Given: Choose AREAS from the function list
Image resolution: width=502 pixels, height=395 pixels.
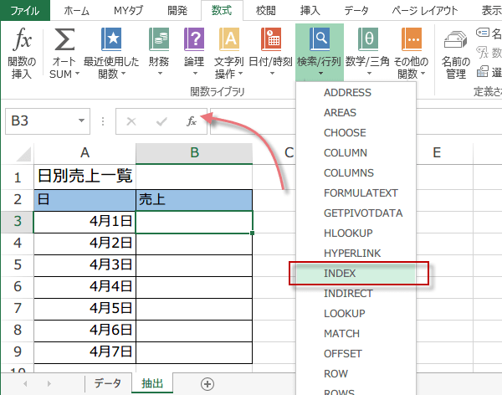Looking at the screenshot, I should [356, 113].
